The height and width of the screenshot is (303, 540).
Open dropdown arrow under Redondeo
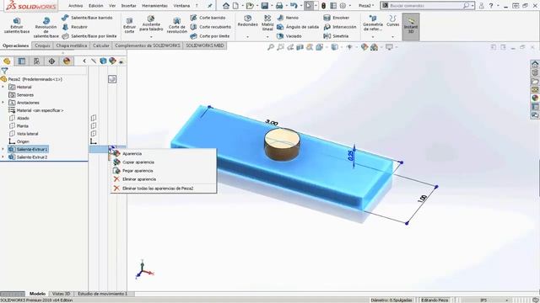[247, 37]
